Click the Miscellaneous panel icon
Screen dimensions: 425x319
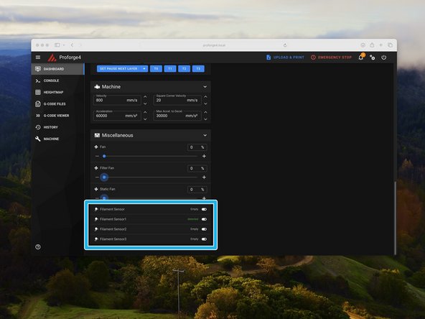click(x=97, y=135)
